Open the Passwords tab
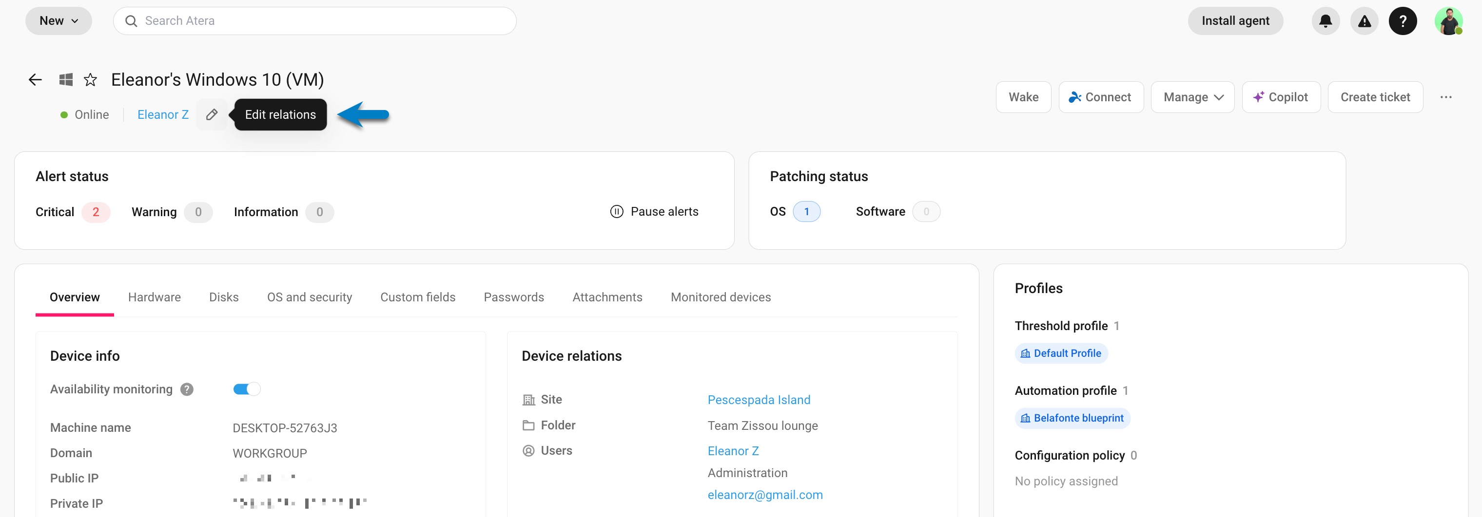 coord(514,297)
